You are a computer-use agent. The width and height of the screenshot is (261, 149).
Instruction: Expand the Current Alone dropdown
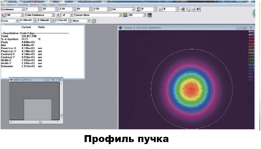(x=120, y=15)
